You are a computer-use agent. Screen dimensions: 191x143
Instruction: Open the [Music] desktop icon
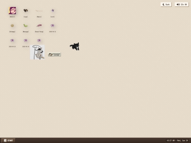tap(39, 11)
